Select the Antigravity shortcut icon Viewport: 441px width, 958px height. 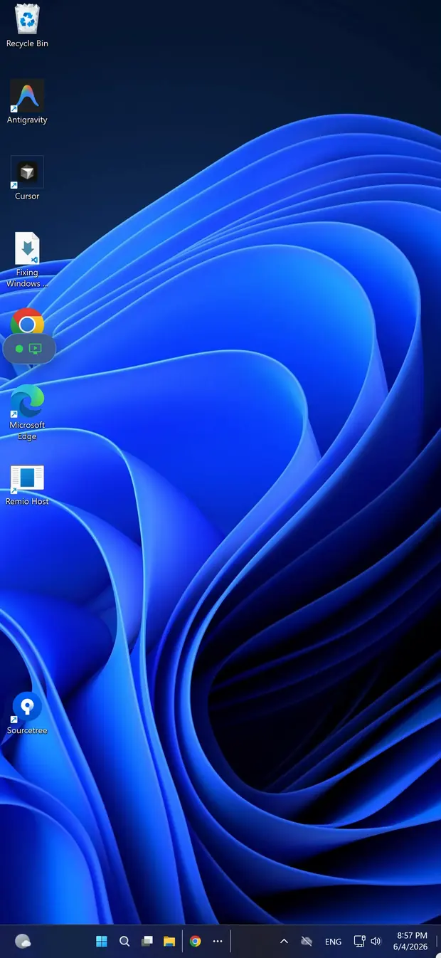tap(27, 102)
